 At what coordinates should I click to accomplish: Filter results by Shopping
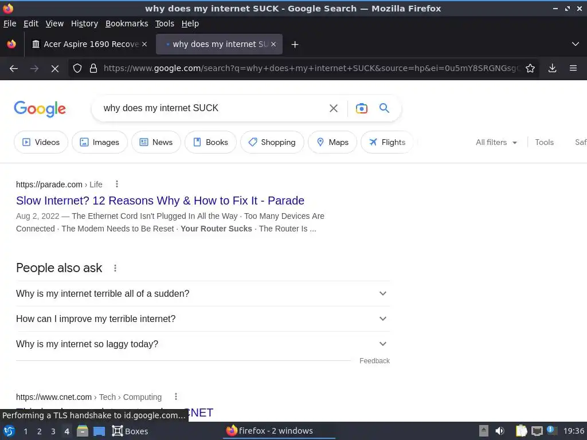[x=272, y=142]
